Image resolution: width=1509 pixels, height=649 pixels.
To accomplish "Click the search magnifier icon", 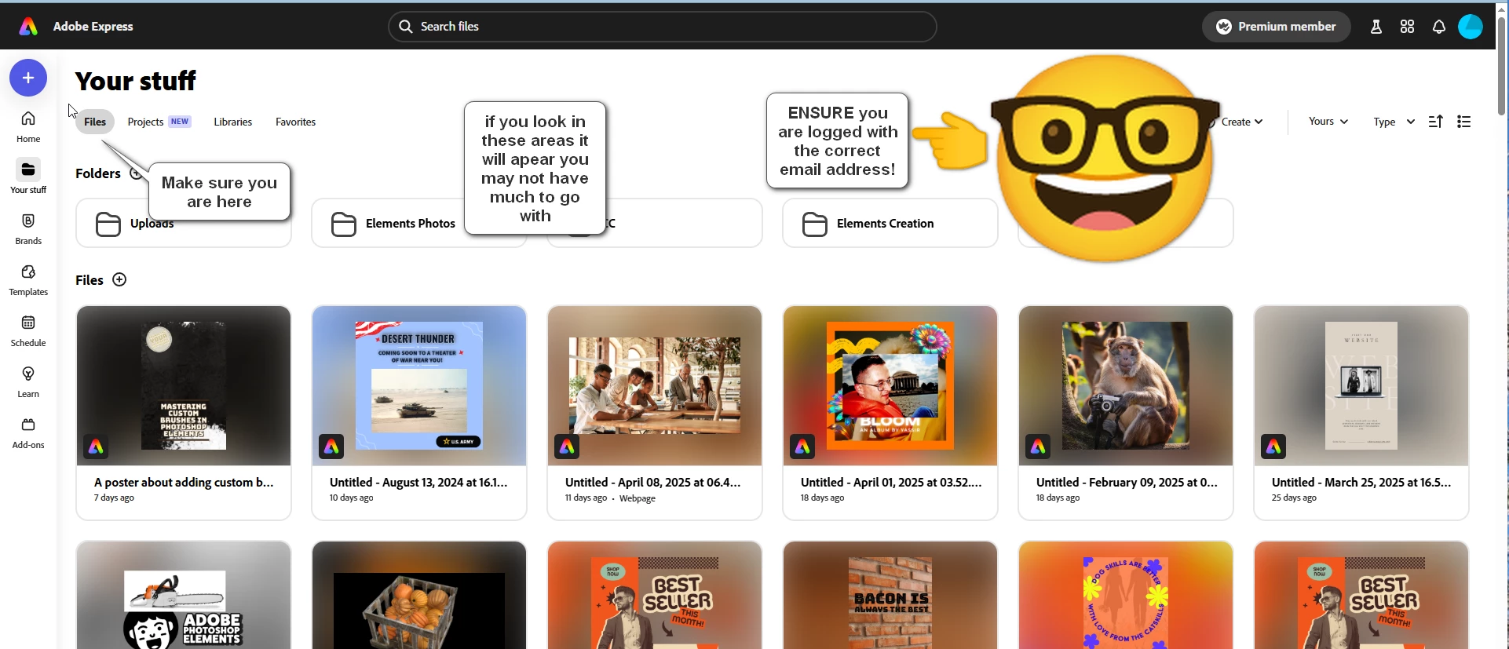I will click(x=405, y=27).
